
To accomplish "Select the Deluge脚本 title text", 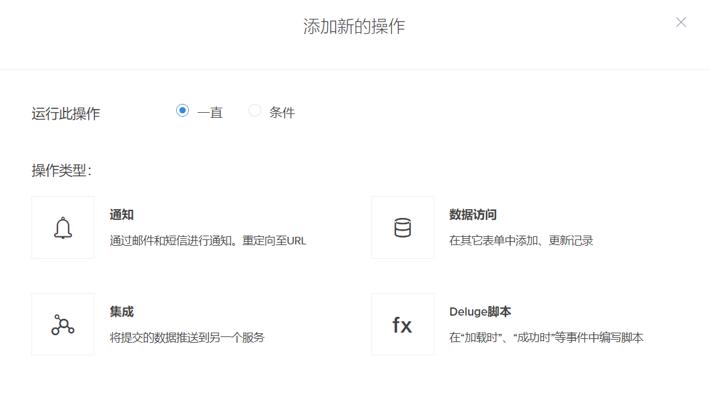I will click(x=480, y=312).
